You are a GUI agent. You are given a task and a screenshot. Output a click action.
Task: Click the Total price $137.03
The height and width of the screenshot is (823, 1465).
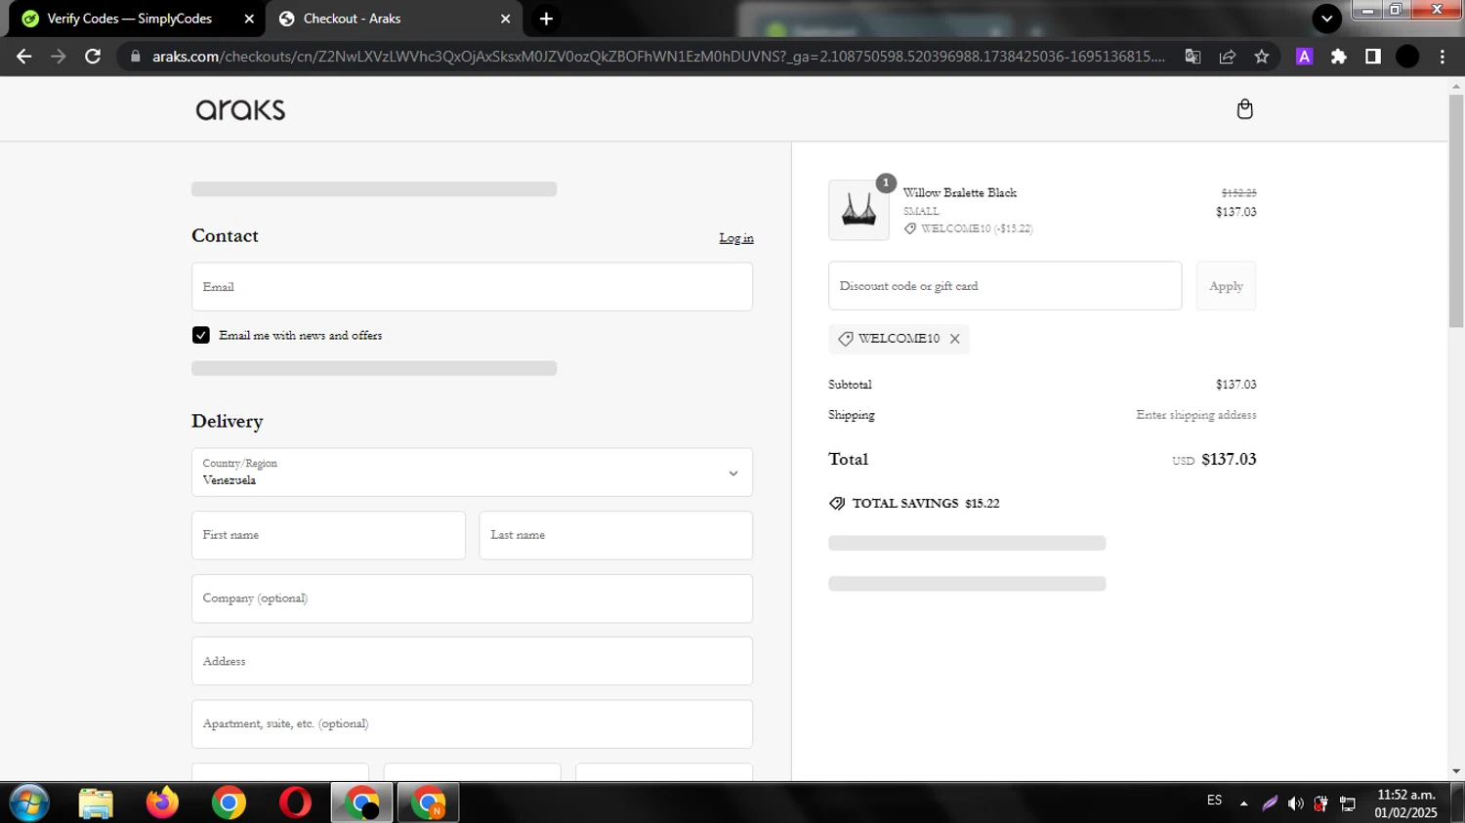[1229, 459]
